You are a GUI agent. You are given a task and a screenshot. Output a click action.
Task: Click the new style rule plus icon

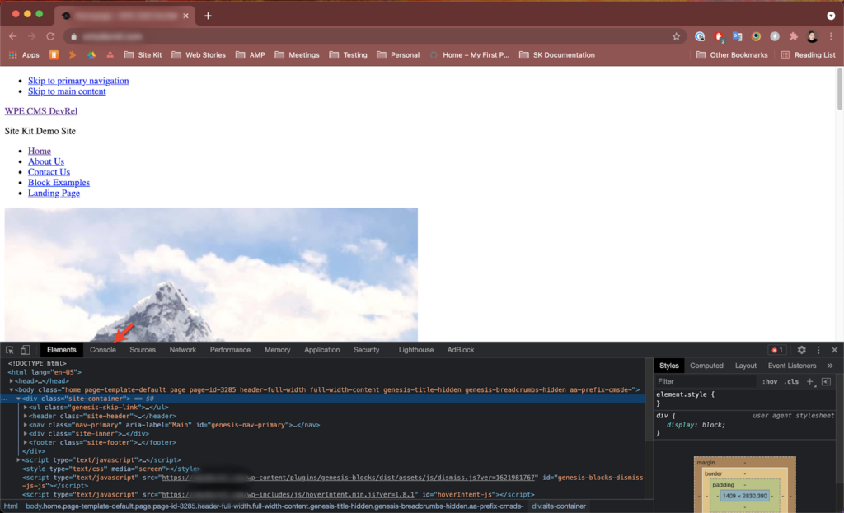pyautogui.click(x=810, y=382)
